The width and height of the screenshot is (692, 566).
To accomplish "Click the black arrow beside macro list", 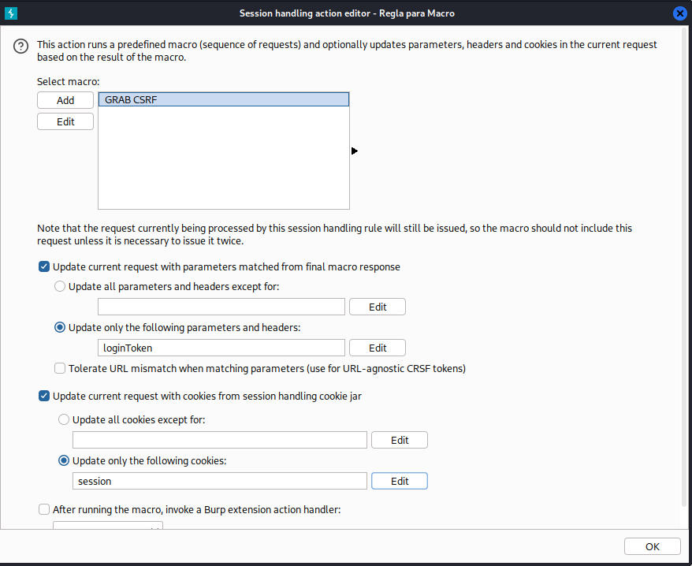I will tap(355, 151).
